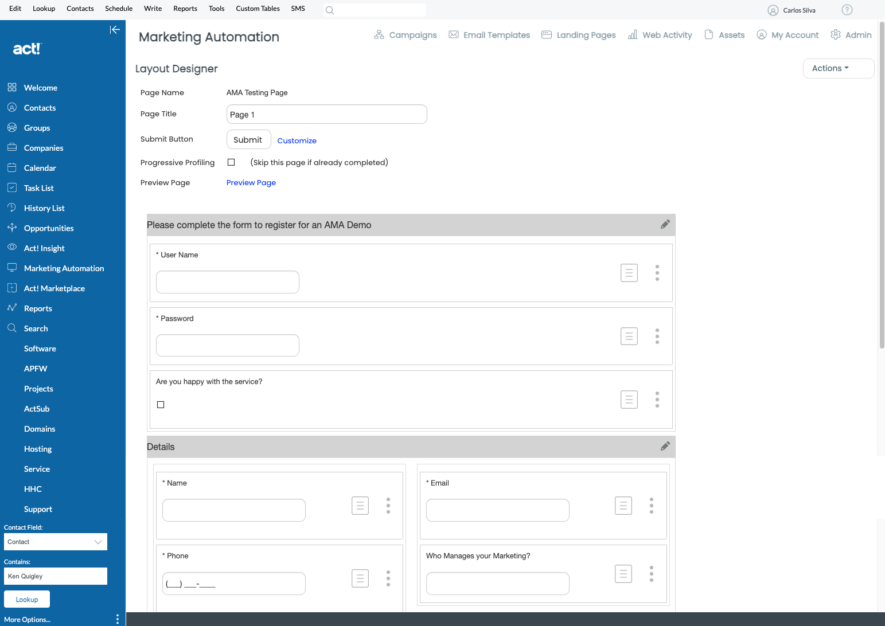The height and width of the screenshot is (626, 885).
Task: Open Calendar in the sidebar
Action: [40, 168]
